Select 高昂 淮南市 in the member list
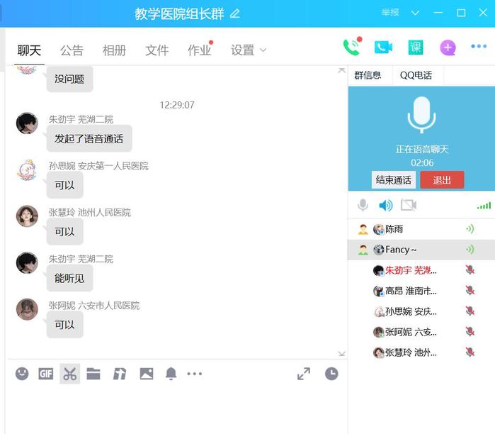Viewport: 495px width, 434px height. [421, 291]
